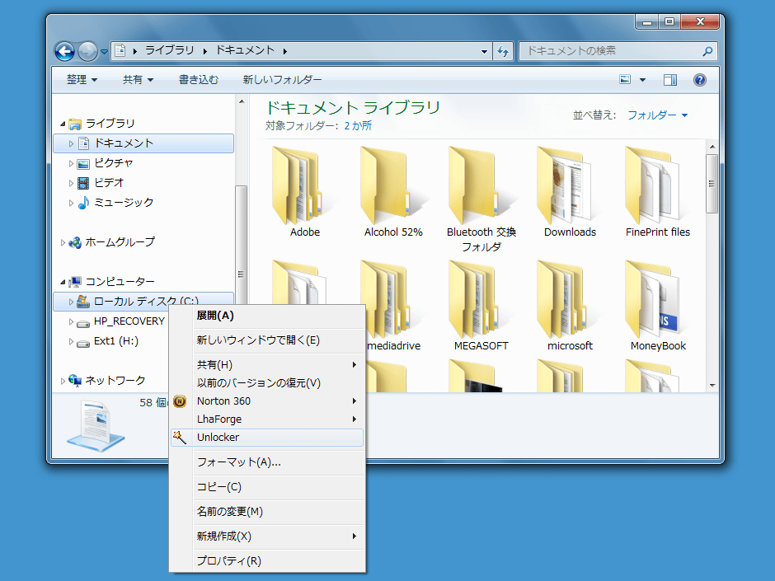Select the ミュージック library icon
The image size is (775, 581).
[x=83, y=203]
